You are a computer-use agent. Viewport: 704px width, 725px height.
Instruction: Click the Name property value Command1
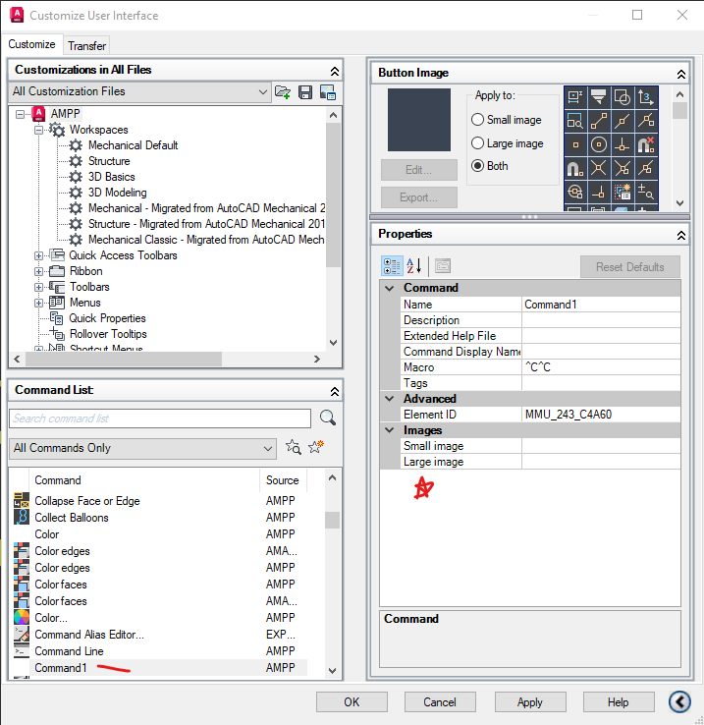[601, 305]
